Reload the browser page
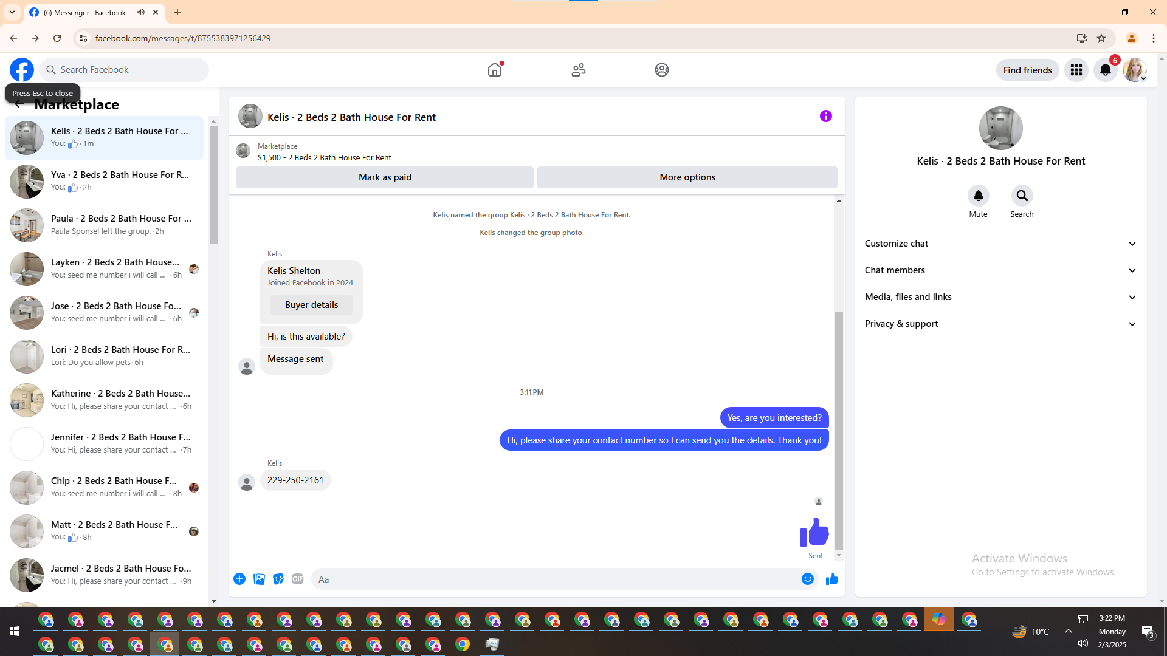The width and height of the screenshot is (1167, 656). 57,38
